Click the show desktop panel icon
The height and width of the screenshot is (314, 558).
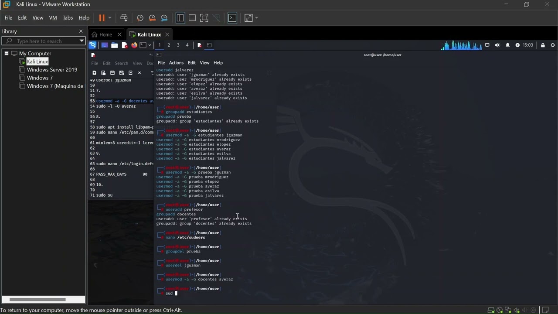click(x=104, y=45)
